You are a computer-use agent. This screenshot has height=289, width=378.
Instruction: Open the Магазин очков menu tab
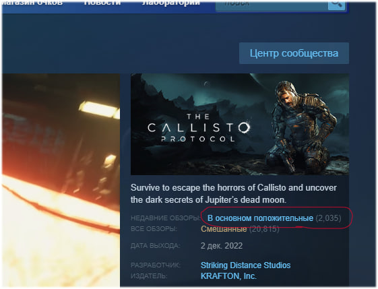[32, 3]
